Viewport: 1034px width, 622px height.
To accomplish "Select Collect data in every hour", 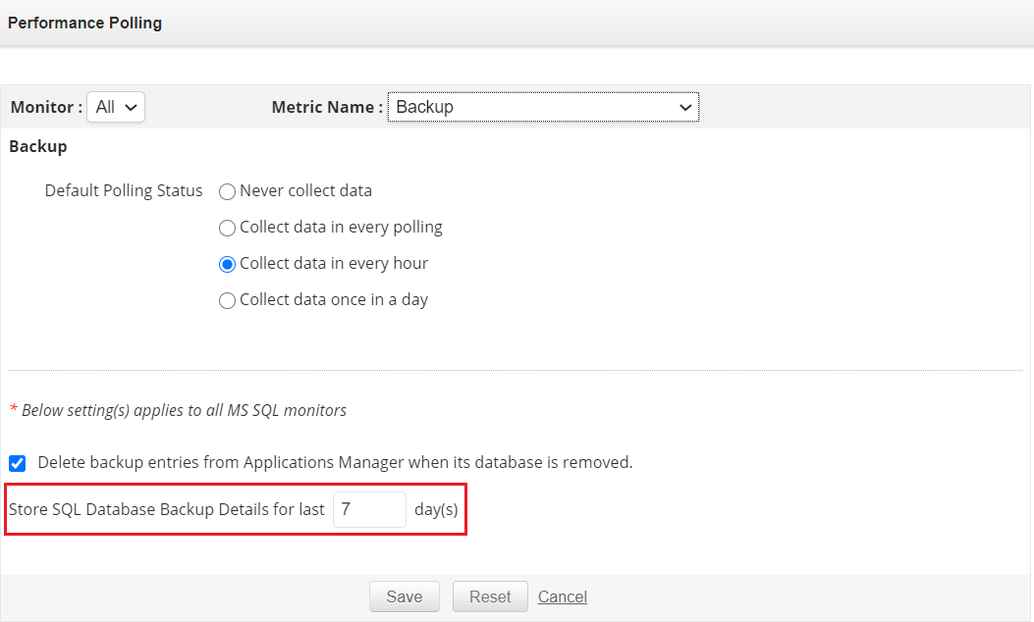I will click(228, 264).
